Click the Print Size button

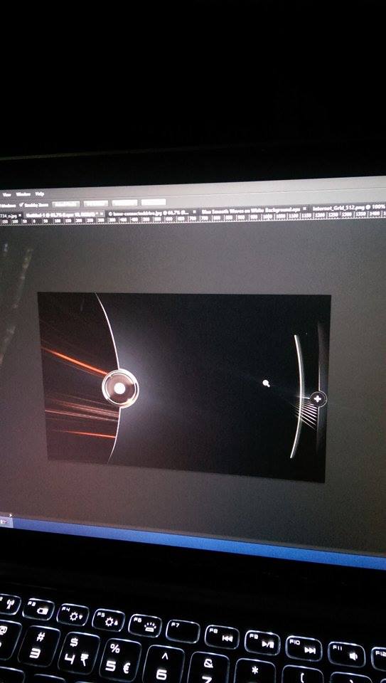[x=154, y=202]
